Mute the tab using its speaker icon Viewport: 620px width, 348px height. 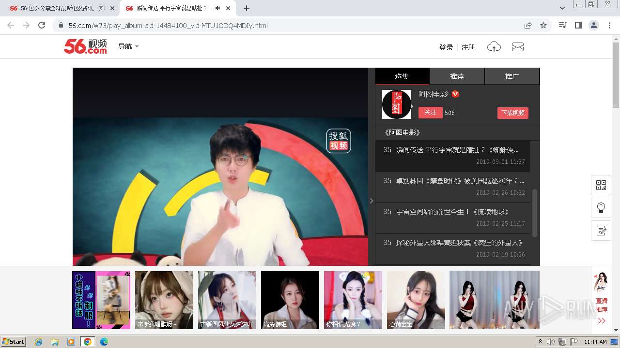[x=217, y=8]
